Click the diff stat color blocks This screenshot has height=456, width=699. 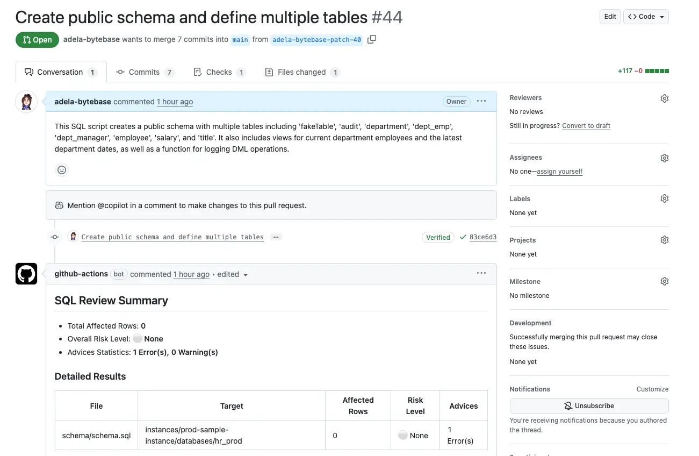[657, 71]
